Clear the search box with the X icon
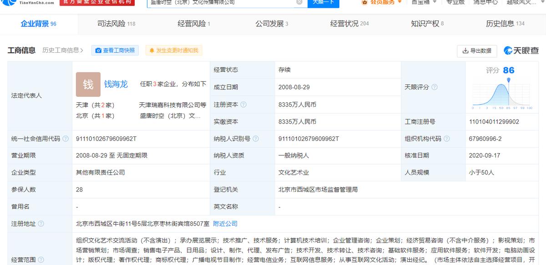Screen dimensions: 546x265 (x=299, y=2)
